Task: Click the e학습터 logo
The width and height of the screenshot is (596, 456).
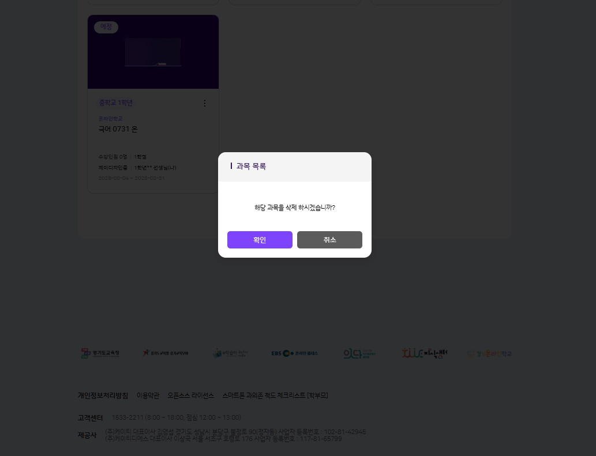Action: 230,353
